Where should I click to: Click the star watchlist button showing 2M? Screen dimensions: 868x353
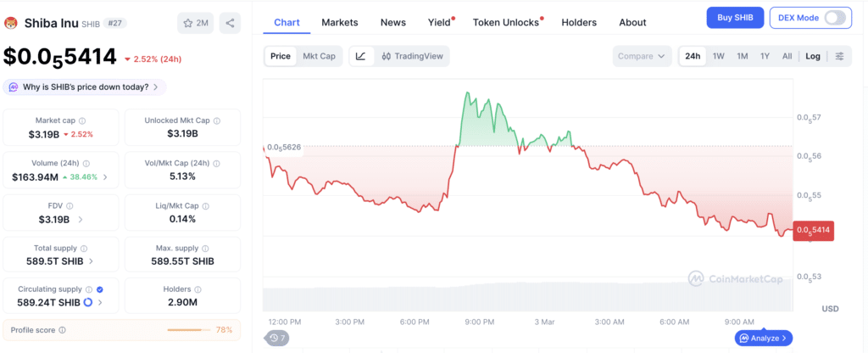point(196,23)
